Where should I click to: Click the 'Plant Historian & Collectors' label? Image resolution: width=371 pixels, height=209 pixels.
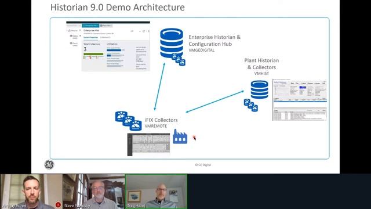coord(261,64)
